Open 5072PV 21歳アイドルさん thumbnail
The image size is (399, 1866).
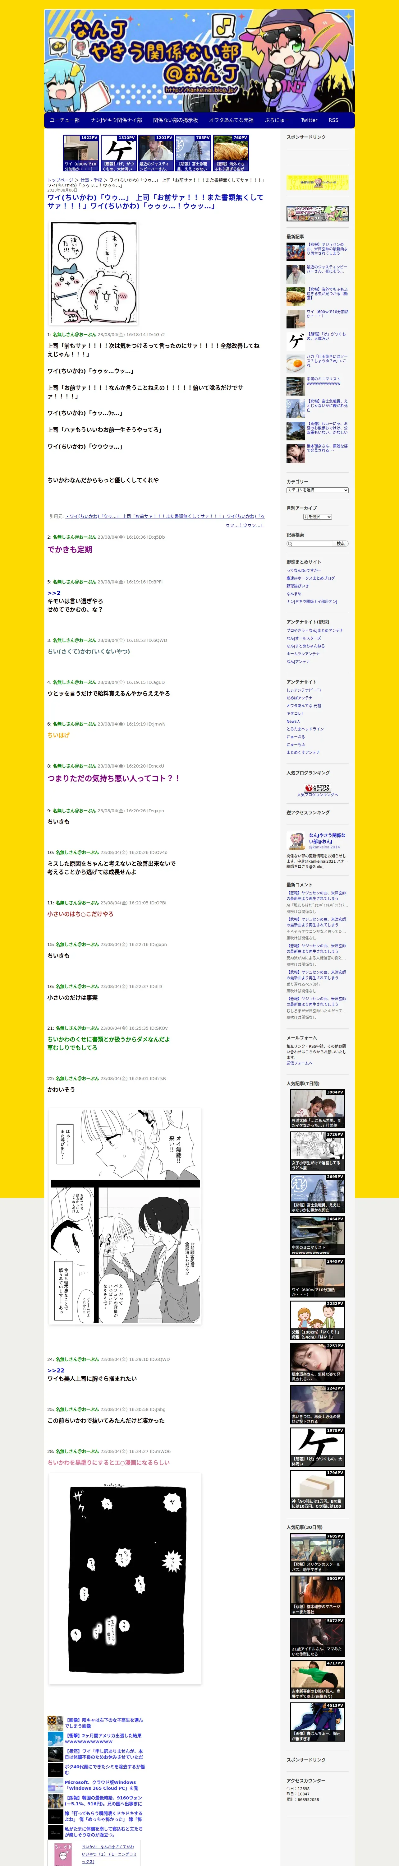point(317,1637)
